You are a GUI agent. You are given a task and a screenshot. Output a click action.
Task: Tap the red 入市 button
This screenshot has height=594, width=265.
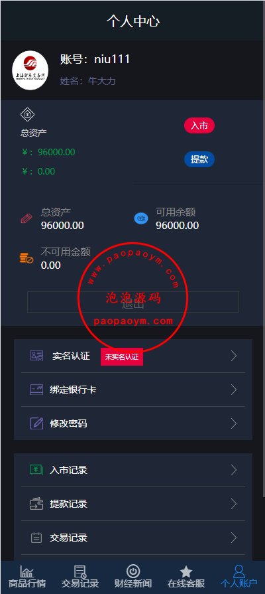pos(199,126)
